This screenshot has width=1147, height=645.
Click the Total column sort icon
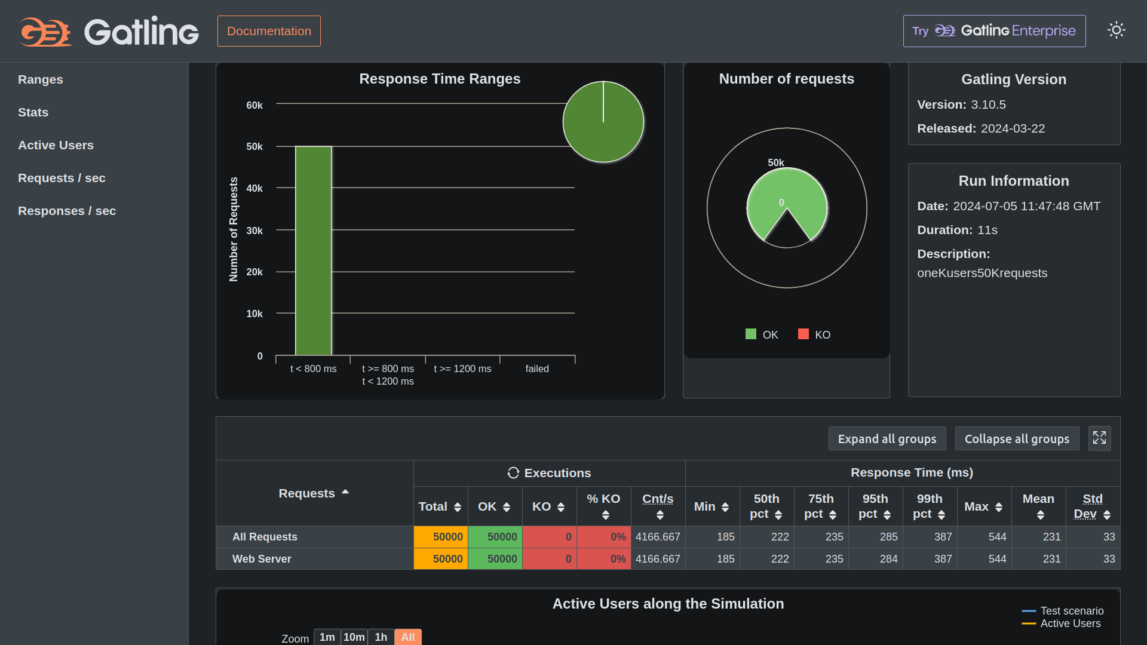click(456, 507)
